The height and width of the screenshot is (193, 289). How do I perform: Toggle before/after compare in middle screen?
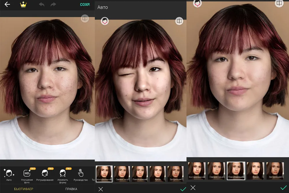coord(179,21)
